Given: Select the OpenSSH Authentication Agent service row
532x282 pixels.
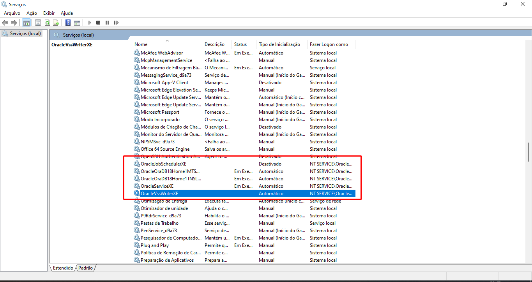Looking at the screenshot, I should [244, 157].
